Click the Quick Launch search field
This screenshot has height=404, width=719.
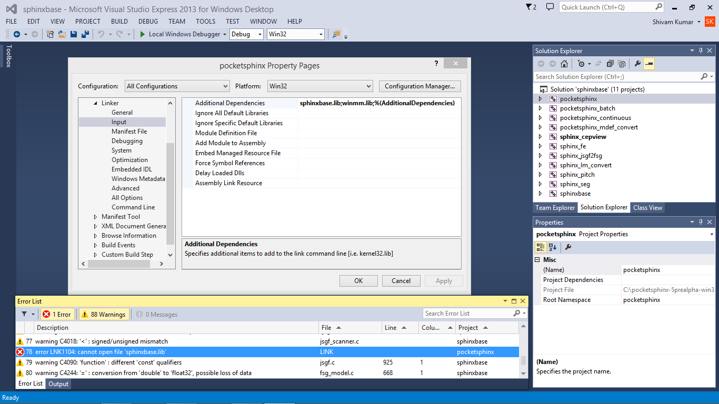(x=607, y=7)
